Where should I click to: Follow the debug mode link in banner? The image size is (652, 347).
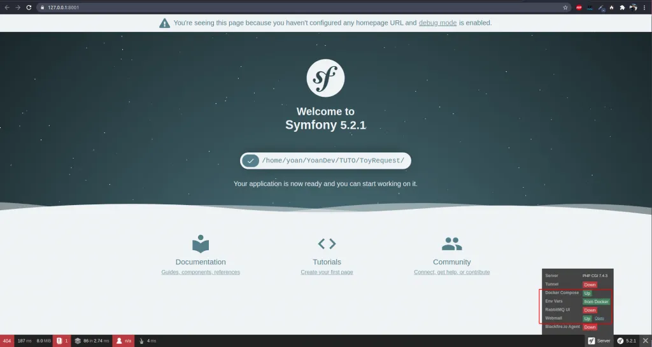coord(437,23)
